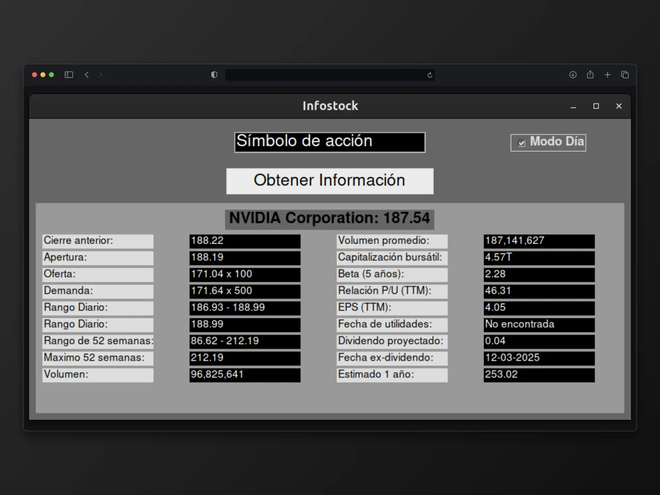This screenshot has width=660, height=495.
Task: Click the share icon in browser toolbar
Action: pyautogui.click(x=590, y=74)
